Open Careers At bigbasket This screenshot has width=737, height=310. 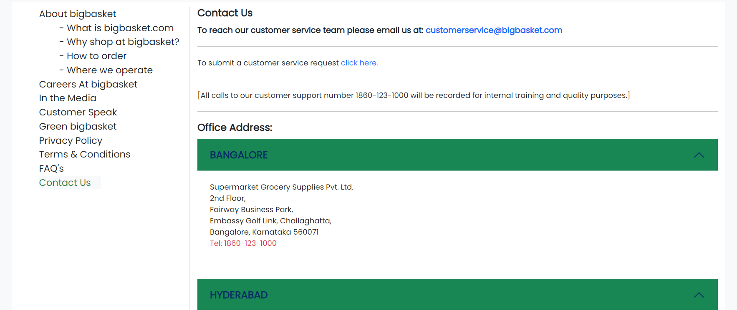coord(88,84)
